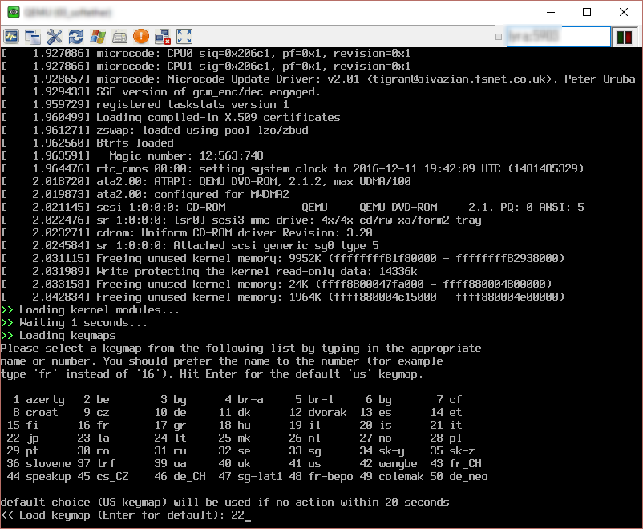The height and width of the screenshot is (529, 643).
Task: Click the system monitor graph toolbar icon
Action: pos(11,36)
